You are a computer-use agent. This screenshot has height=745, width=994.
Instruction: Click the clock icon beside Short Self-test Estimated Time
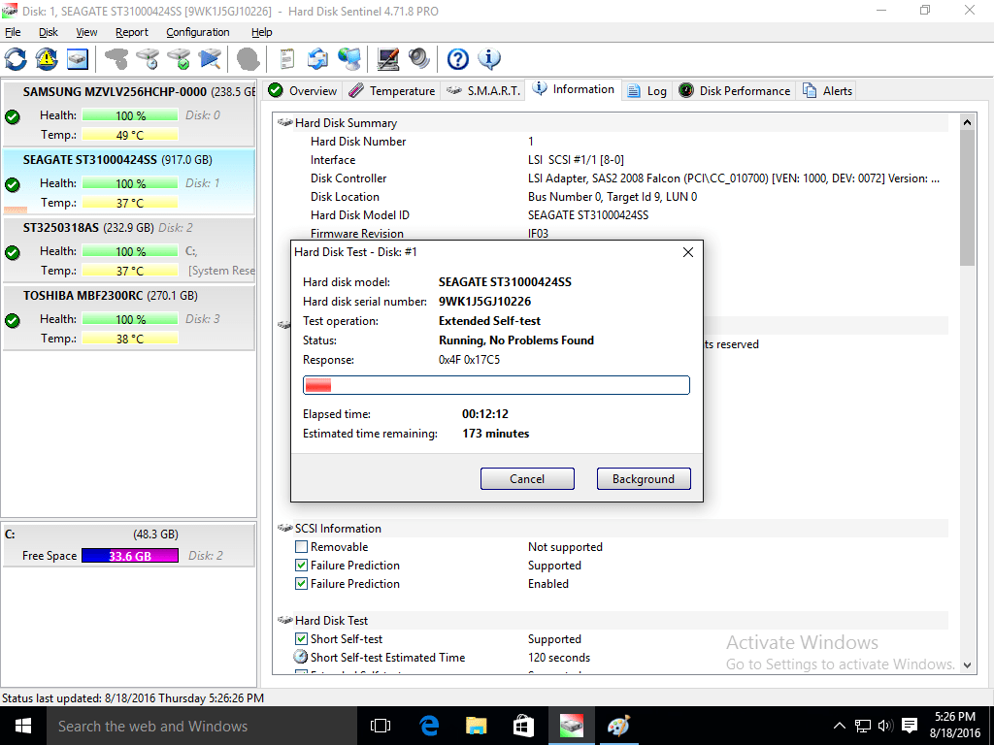pos(301,657)
